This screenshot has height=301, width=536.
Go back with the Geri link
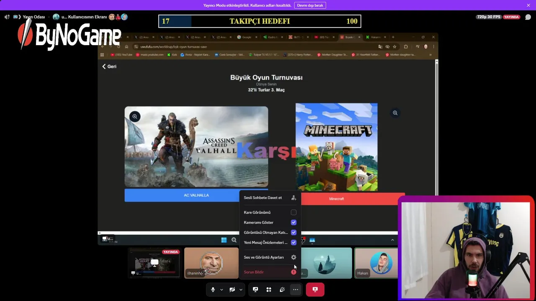(x=109, y=66)
